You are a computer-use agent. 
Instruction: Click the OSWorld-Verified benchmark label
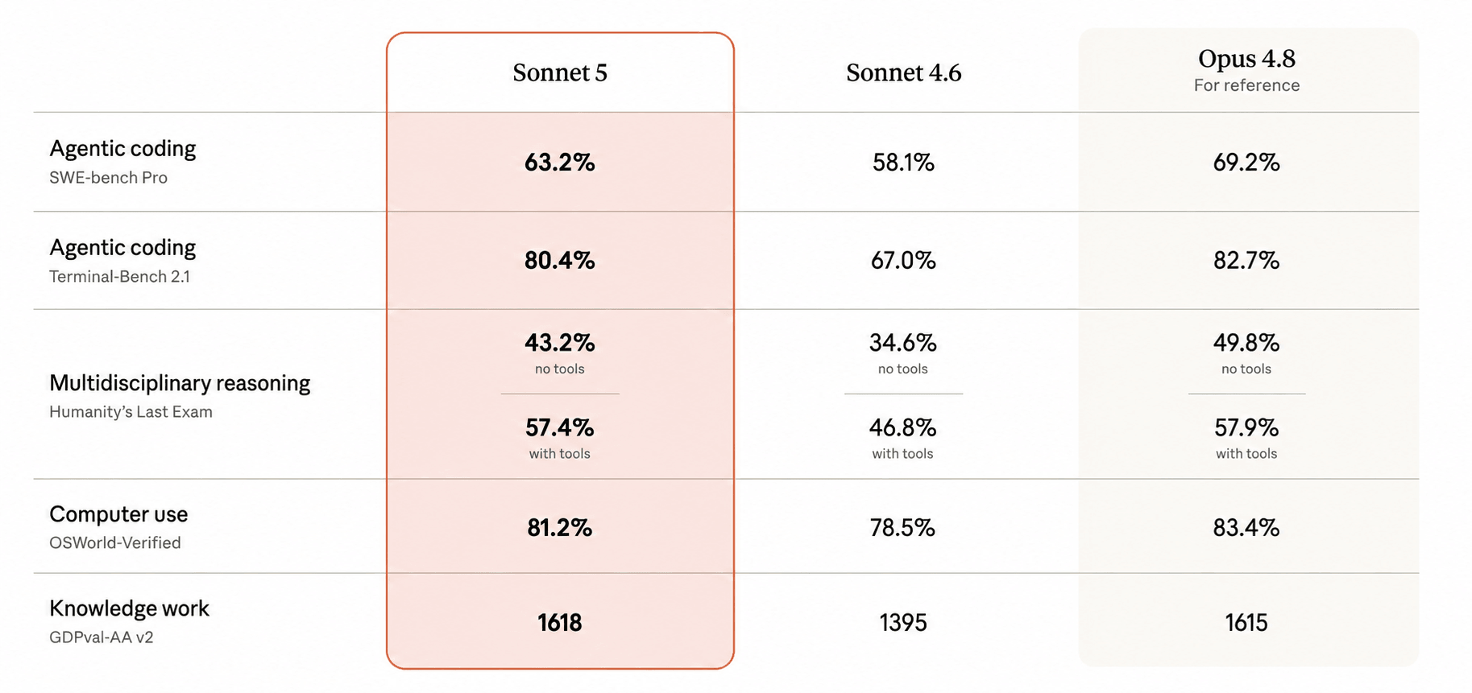(x=115, y=543)
